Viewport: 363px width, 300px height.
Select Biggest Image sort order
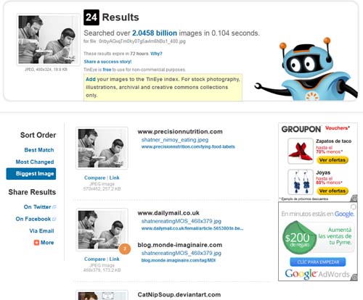[x=31, y=174]
